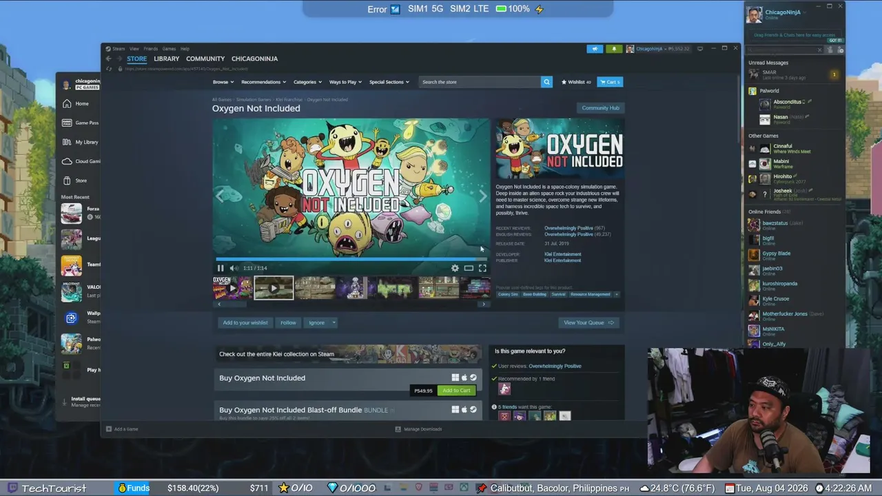
Task: Click Klei Entertainment developer link
Action: tap(562, 254)
